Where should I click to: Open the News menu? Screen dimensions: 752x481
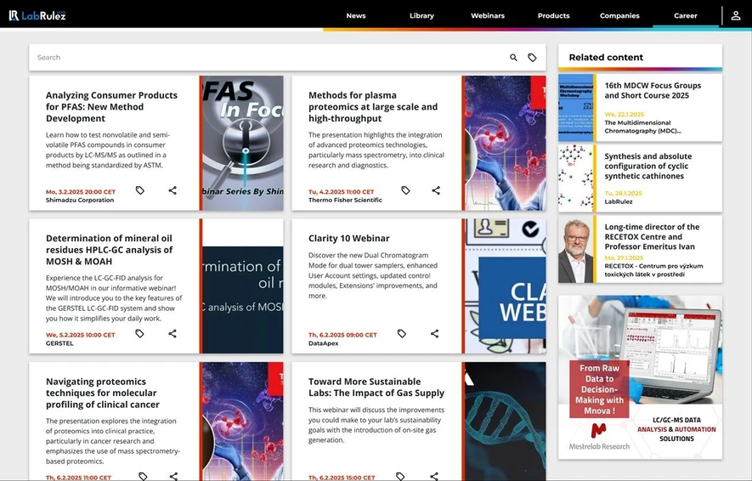(356, 15)
